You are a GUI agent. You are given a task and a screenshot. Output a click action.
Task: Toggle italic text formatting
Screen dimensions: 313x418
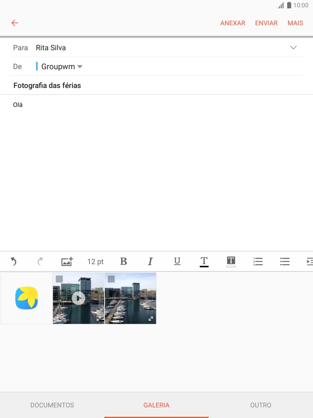150,261
